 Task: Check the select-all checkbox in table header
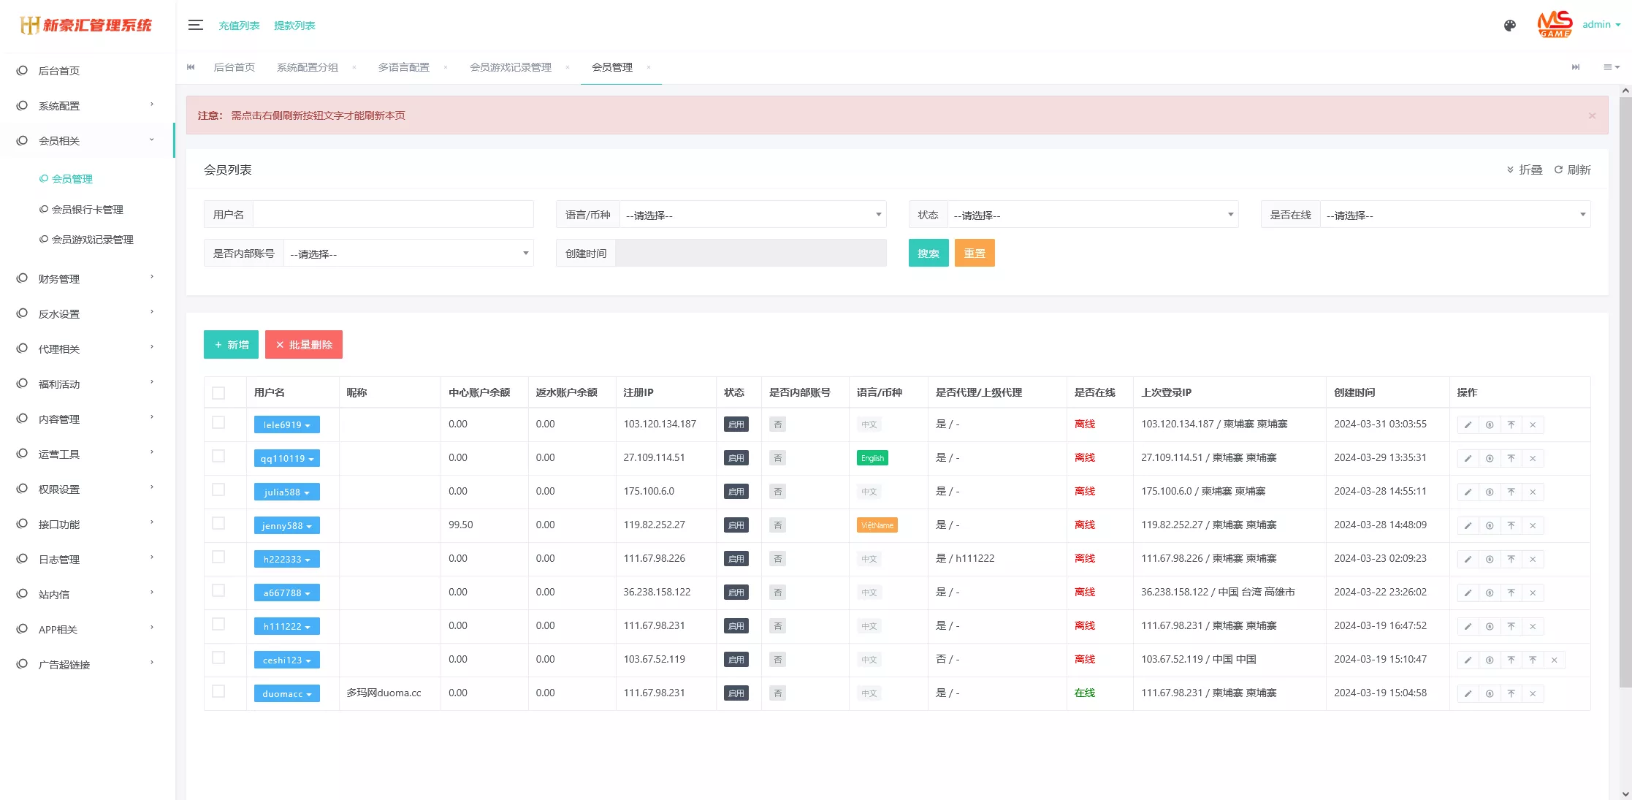click(217, 392)
